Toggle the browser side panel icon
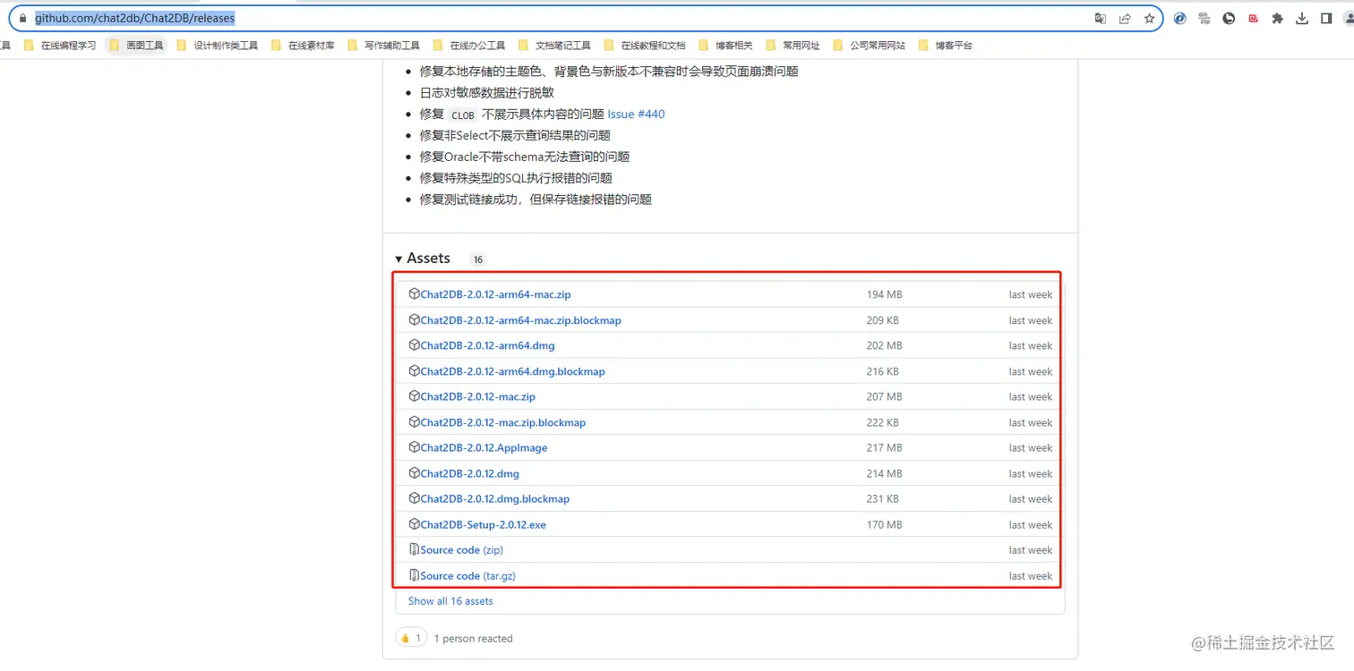Viewport: 1354px width, 671px height. (x=1326, y=18)
